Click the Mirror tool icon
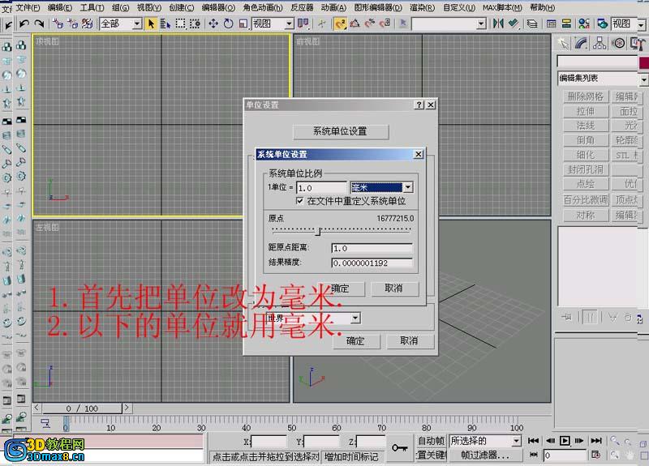 (x=498, y=24)
